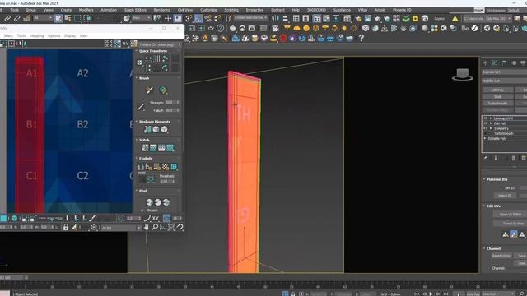The width and height of the screenshot is (527, 296).
Task: Open the Mirror tool
Action: [x=276, y=18]
